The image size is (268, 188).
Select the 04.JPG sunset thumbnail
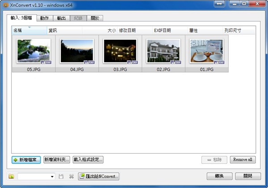(77, 51)
